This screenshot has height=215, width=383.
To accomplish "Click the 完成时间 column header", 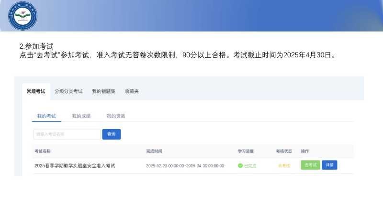I will [x=154, y=151].
